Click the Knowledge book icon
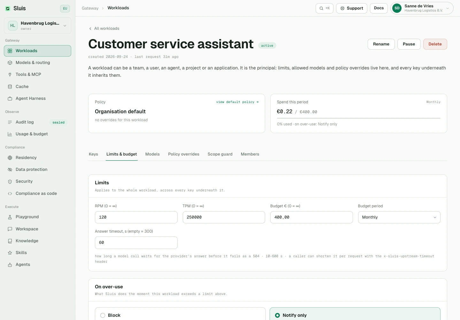The image size is (460, 320). (x=10, y=241)
